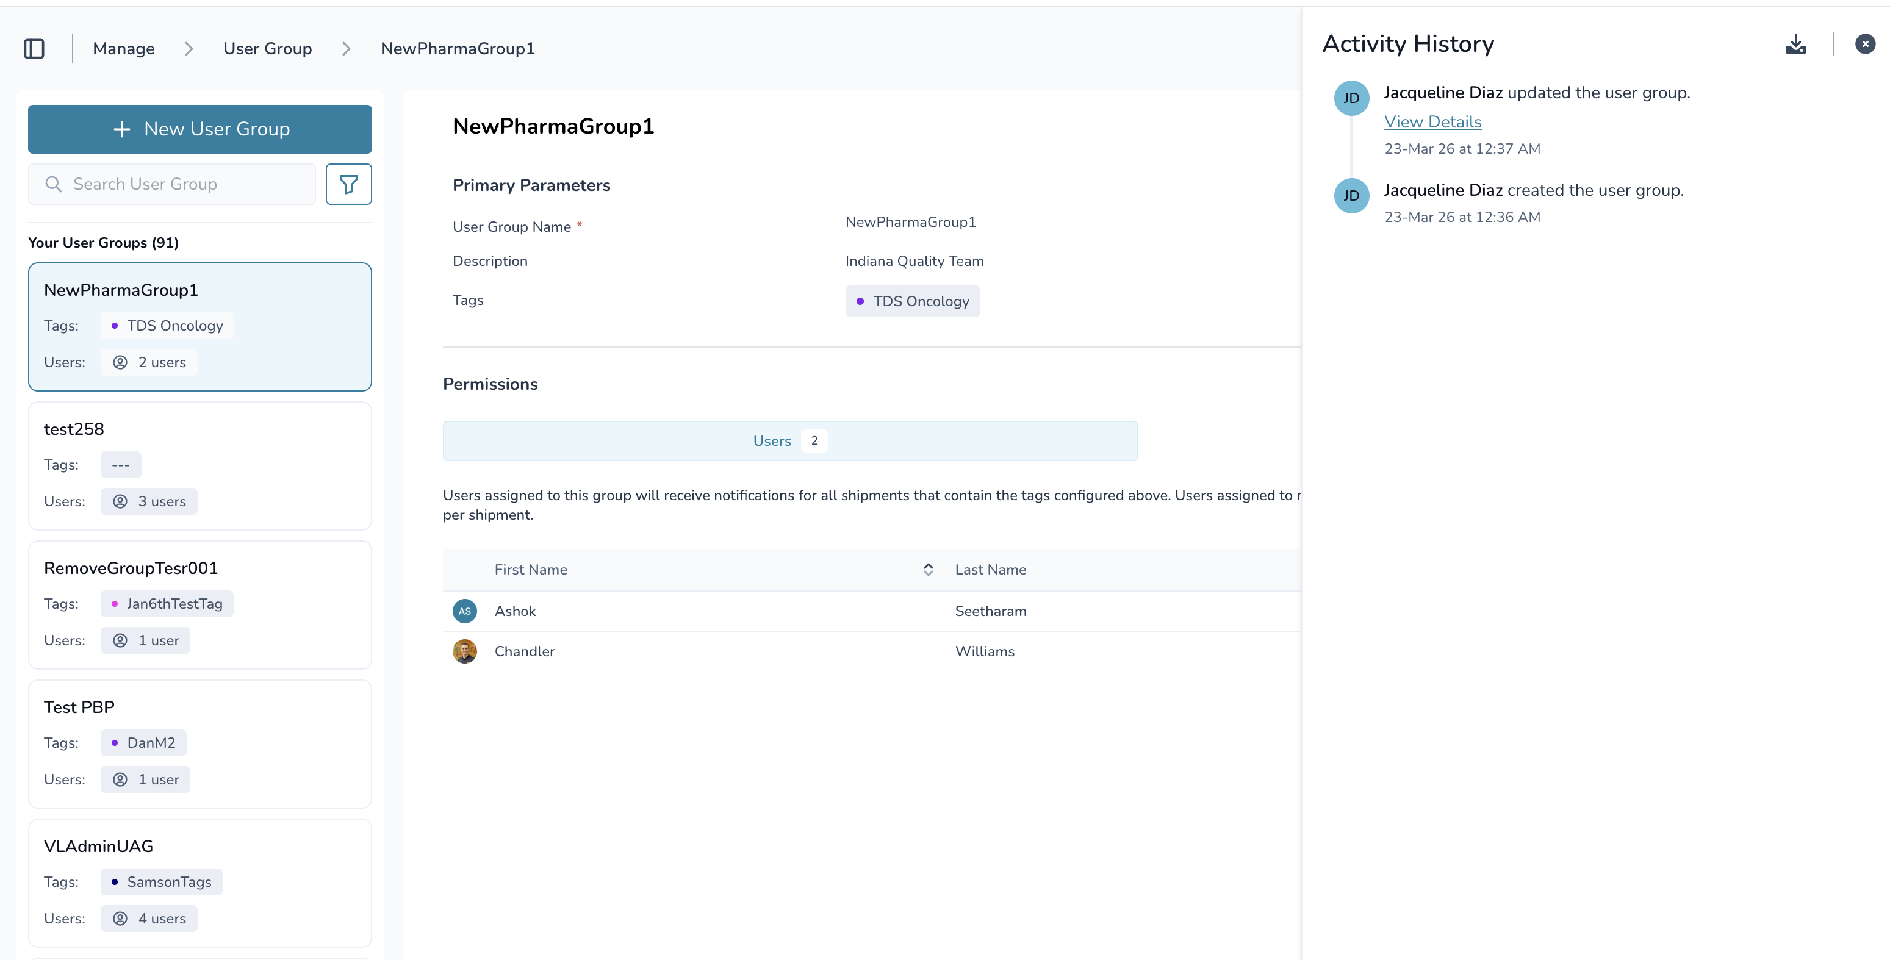Viewport: 1890px width, 960px height.
Task: Click the 1 user chip in Test PBP
Action: coord(145,779)
